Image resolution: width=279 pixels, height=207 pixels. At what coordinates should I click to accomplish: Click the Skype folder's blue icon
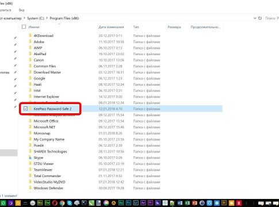point(30,158)
